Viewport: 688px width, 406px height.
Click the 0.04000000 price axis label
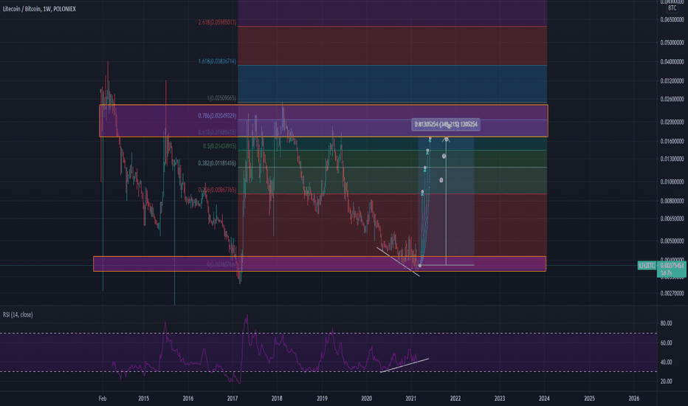point(672,62)
